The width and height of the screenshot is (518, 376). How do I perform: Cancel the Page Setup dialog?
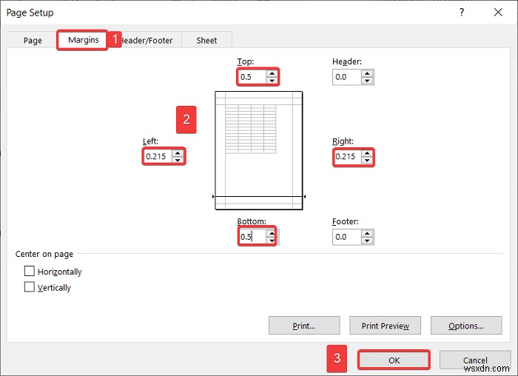click(475, 360)
